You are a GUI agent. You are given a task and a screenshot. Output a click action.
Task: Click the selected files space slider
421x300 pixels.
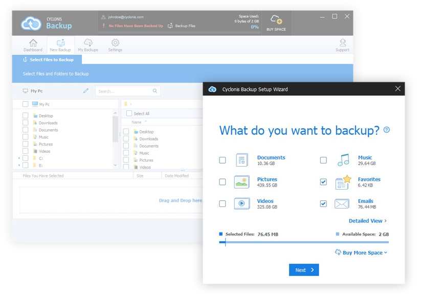click(226, 242)
